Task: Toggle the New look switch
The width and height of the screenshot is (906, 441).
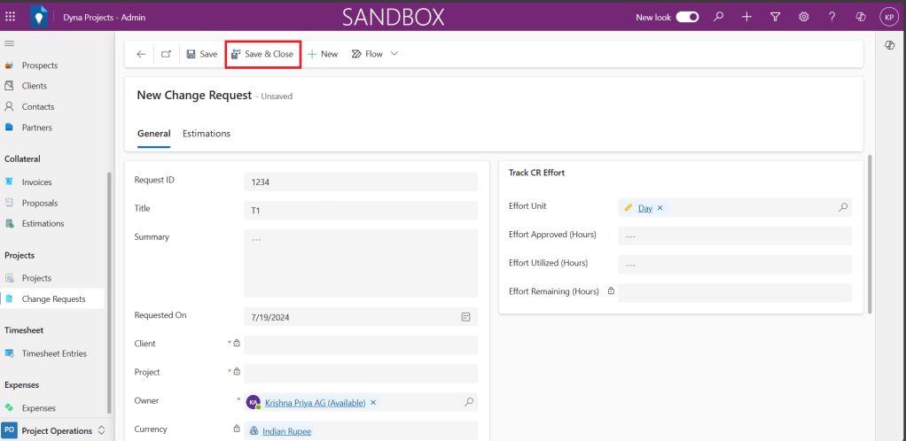Action: [x=687, y=17]
